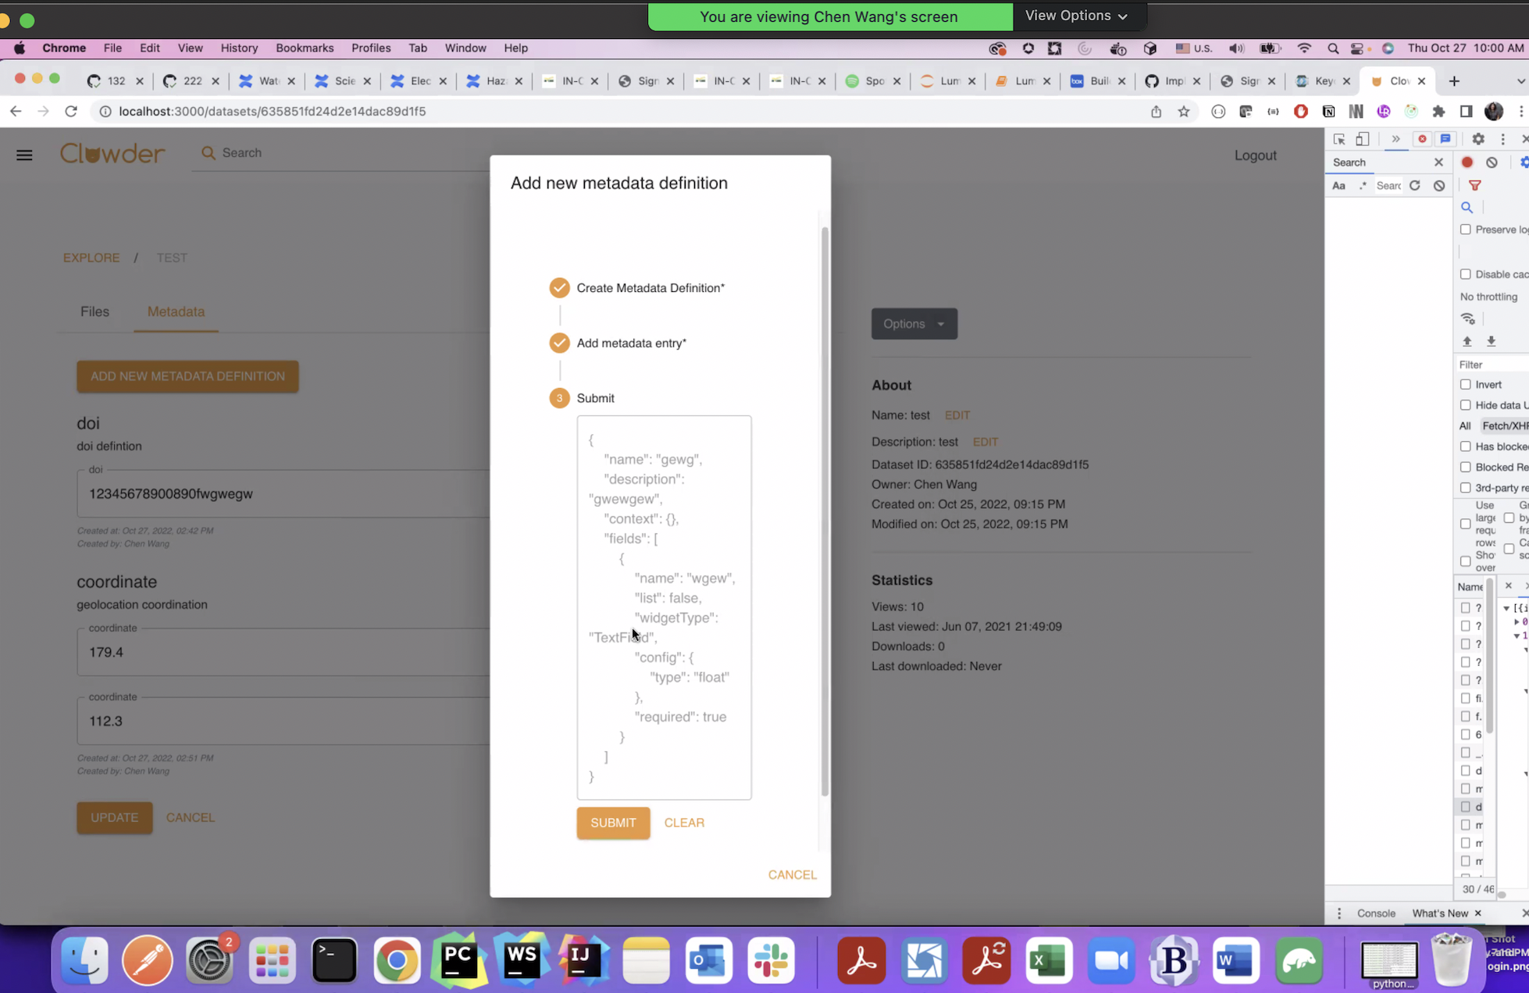Bookmark page with star icon
This screenshot has height=993, width=1529.
pyautogui.click(x=1184, y=112)
